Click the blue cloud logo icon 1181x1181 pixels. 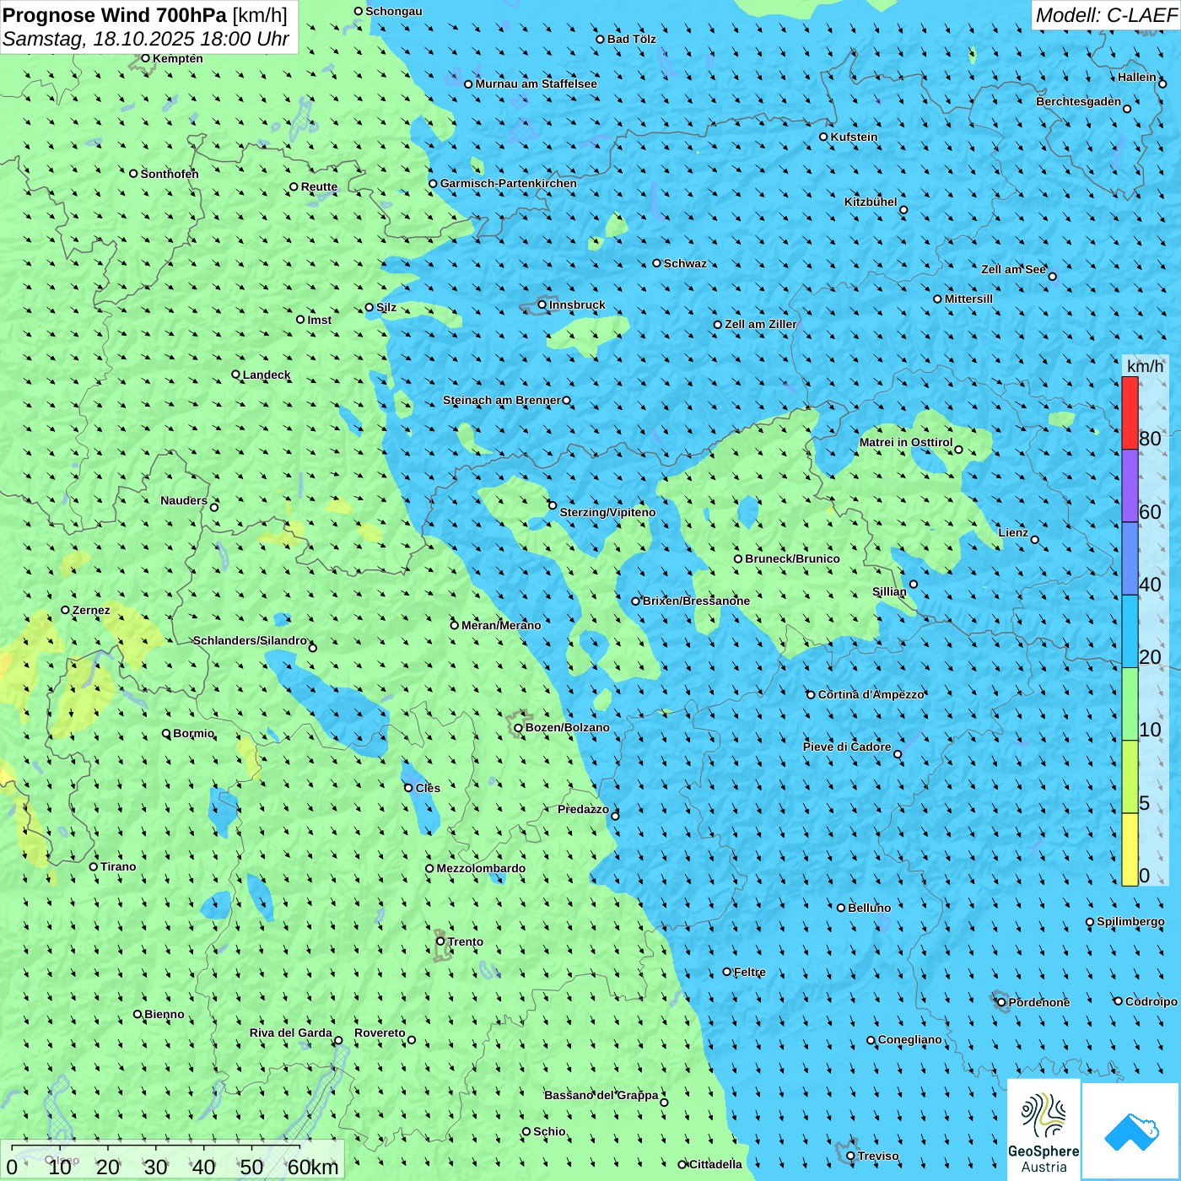1130,1131
